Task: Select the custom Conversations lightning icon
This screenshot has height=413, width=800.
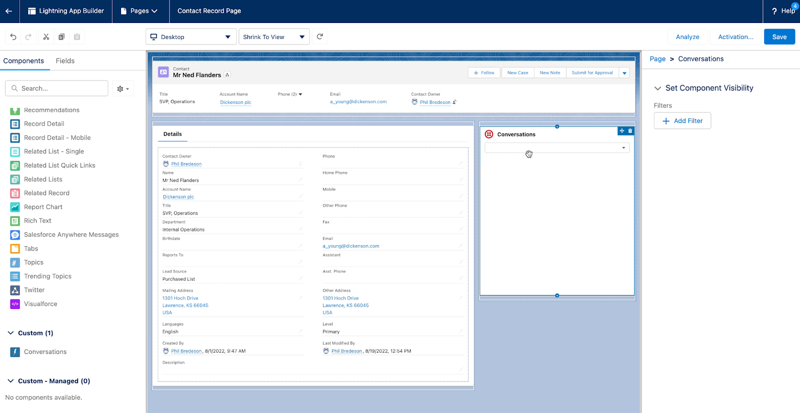Action: click(15, 352)
